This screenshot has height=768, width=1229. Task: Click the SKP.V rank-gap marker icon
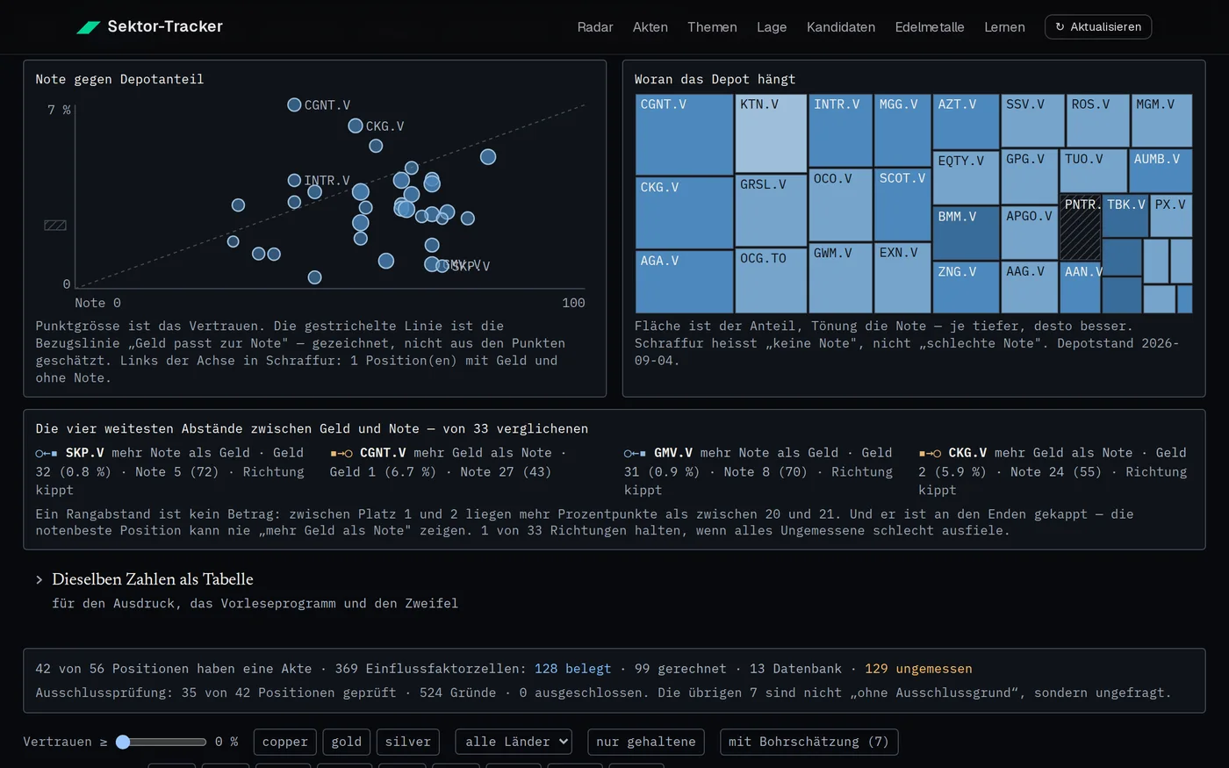click(x=47, y=454)
